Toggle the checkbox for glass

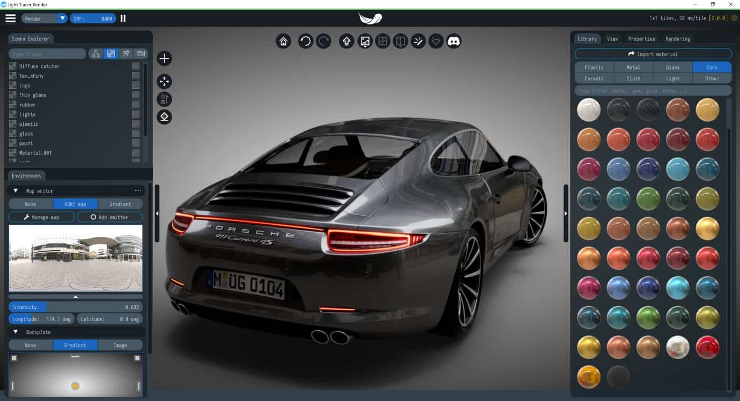136,134
